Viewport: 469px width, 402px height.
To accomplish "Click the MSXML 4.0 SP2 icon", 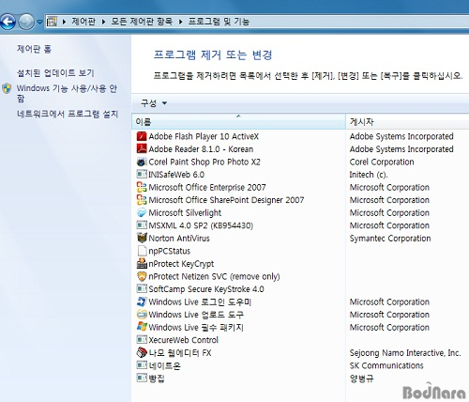I will pos(142,225).
